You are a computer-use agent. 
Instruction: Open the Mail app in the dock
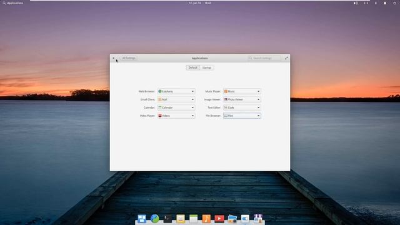[x=181, y=219]
